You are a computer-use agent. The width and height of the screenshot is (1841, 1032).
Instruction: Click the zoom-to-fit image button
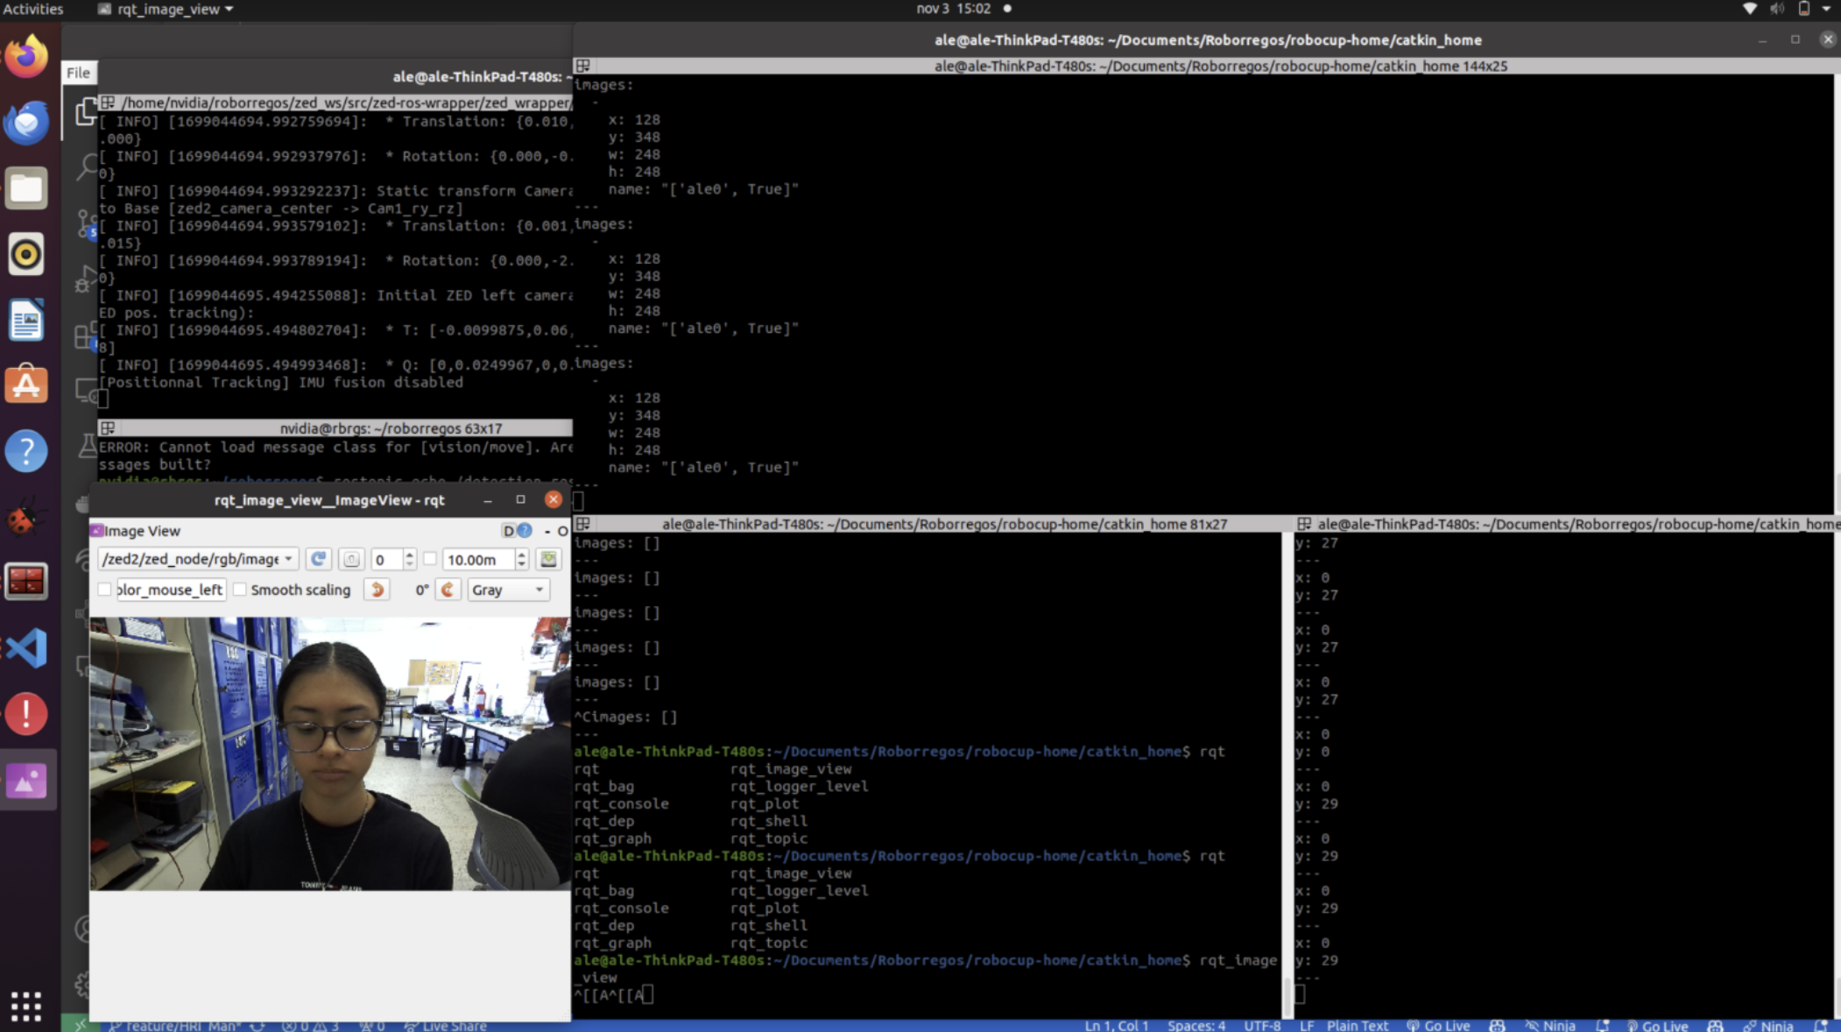tap(351, 559)
